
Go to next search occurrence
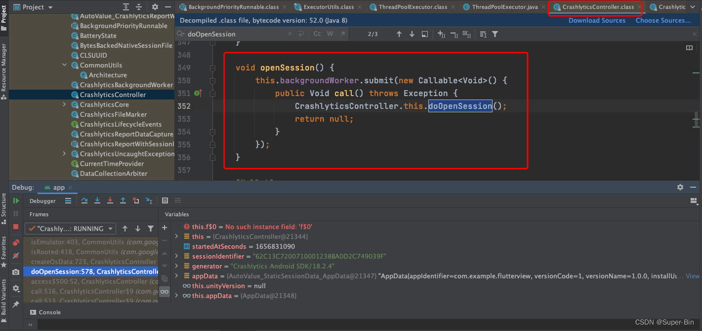[x=412, y=34]
